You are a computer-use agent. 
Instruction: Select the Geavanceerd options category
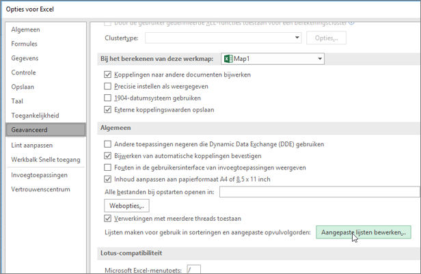(x=46, y=130)
